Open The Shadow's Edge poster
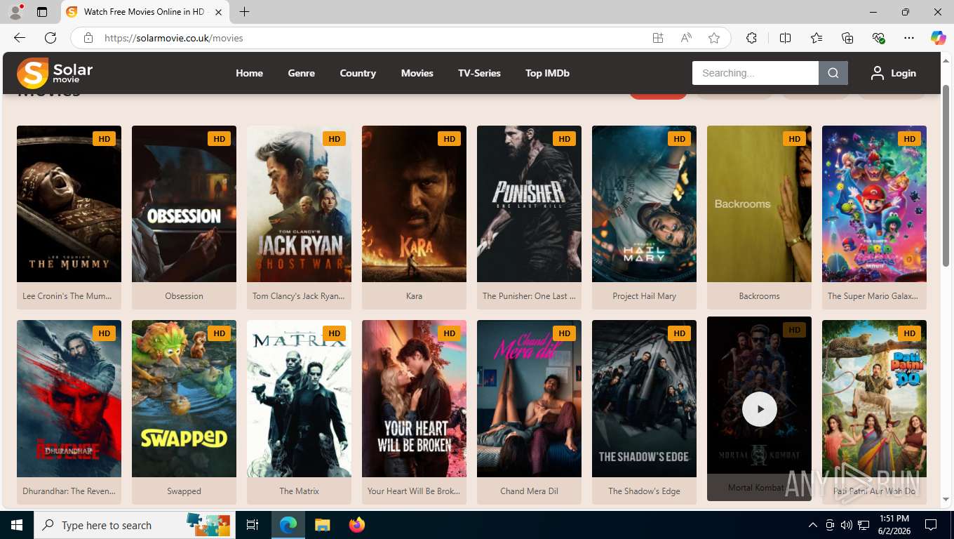The height and width of the screenshot is (539, 954). pos(644,399)
